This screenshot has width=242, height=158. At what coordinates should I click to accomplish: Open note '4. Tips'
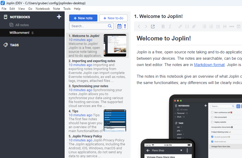[97, 121]
